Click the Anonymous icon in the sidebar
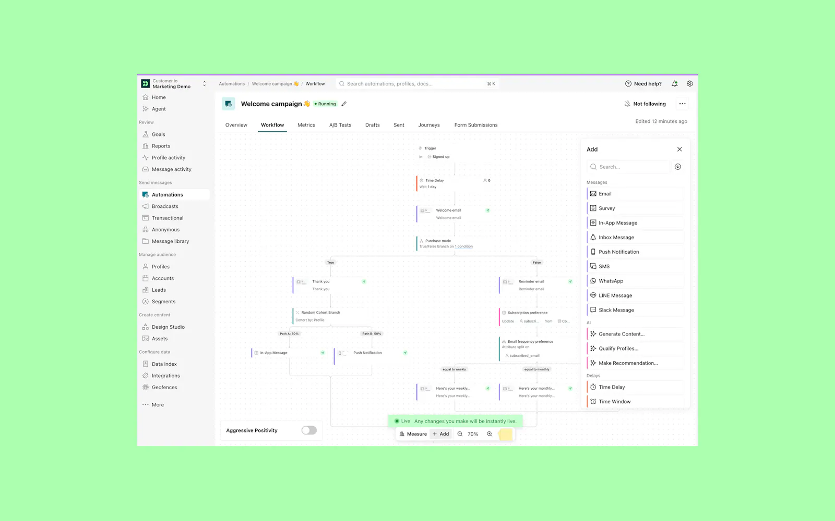835x521 pixels. 146,229
